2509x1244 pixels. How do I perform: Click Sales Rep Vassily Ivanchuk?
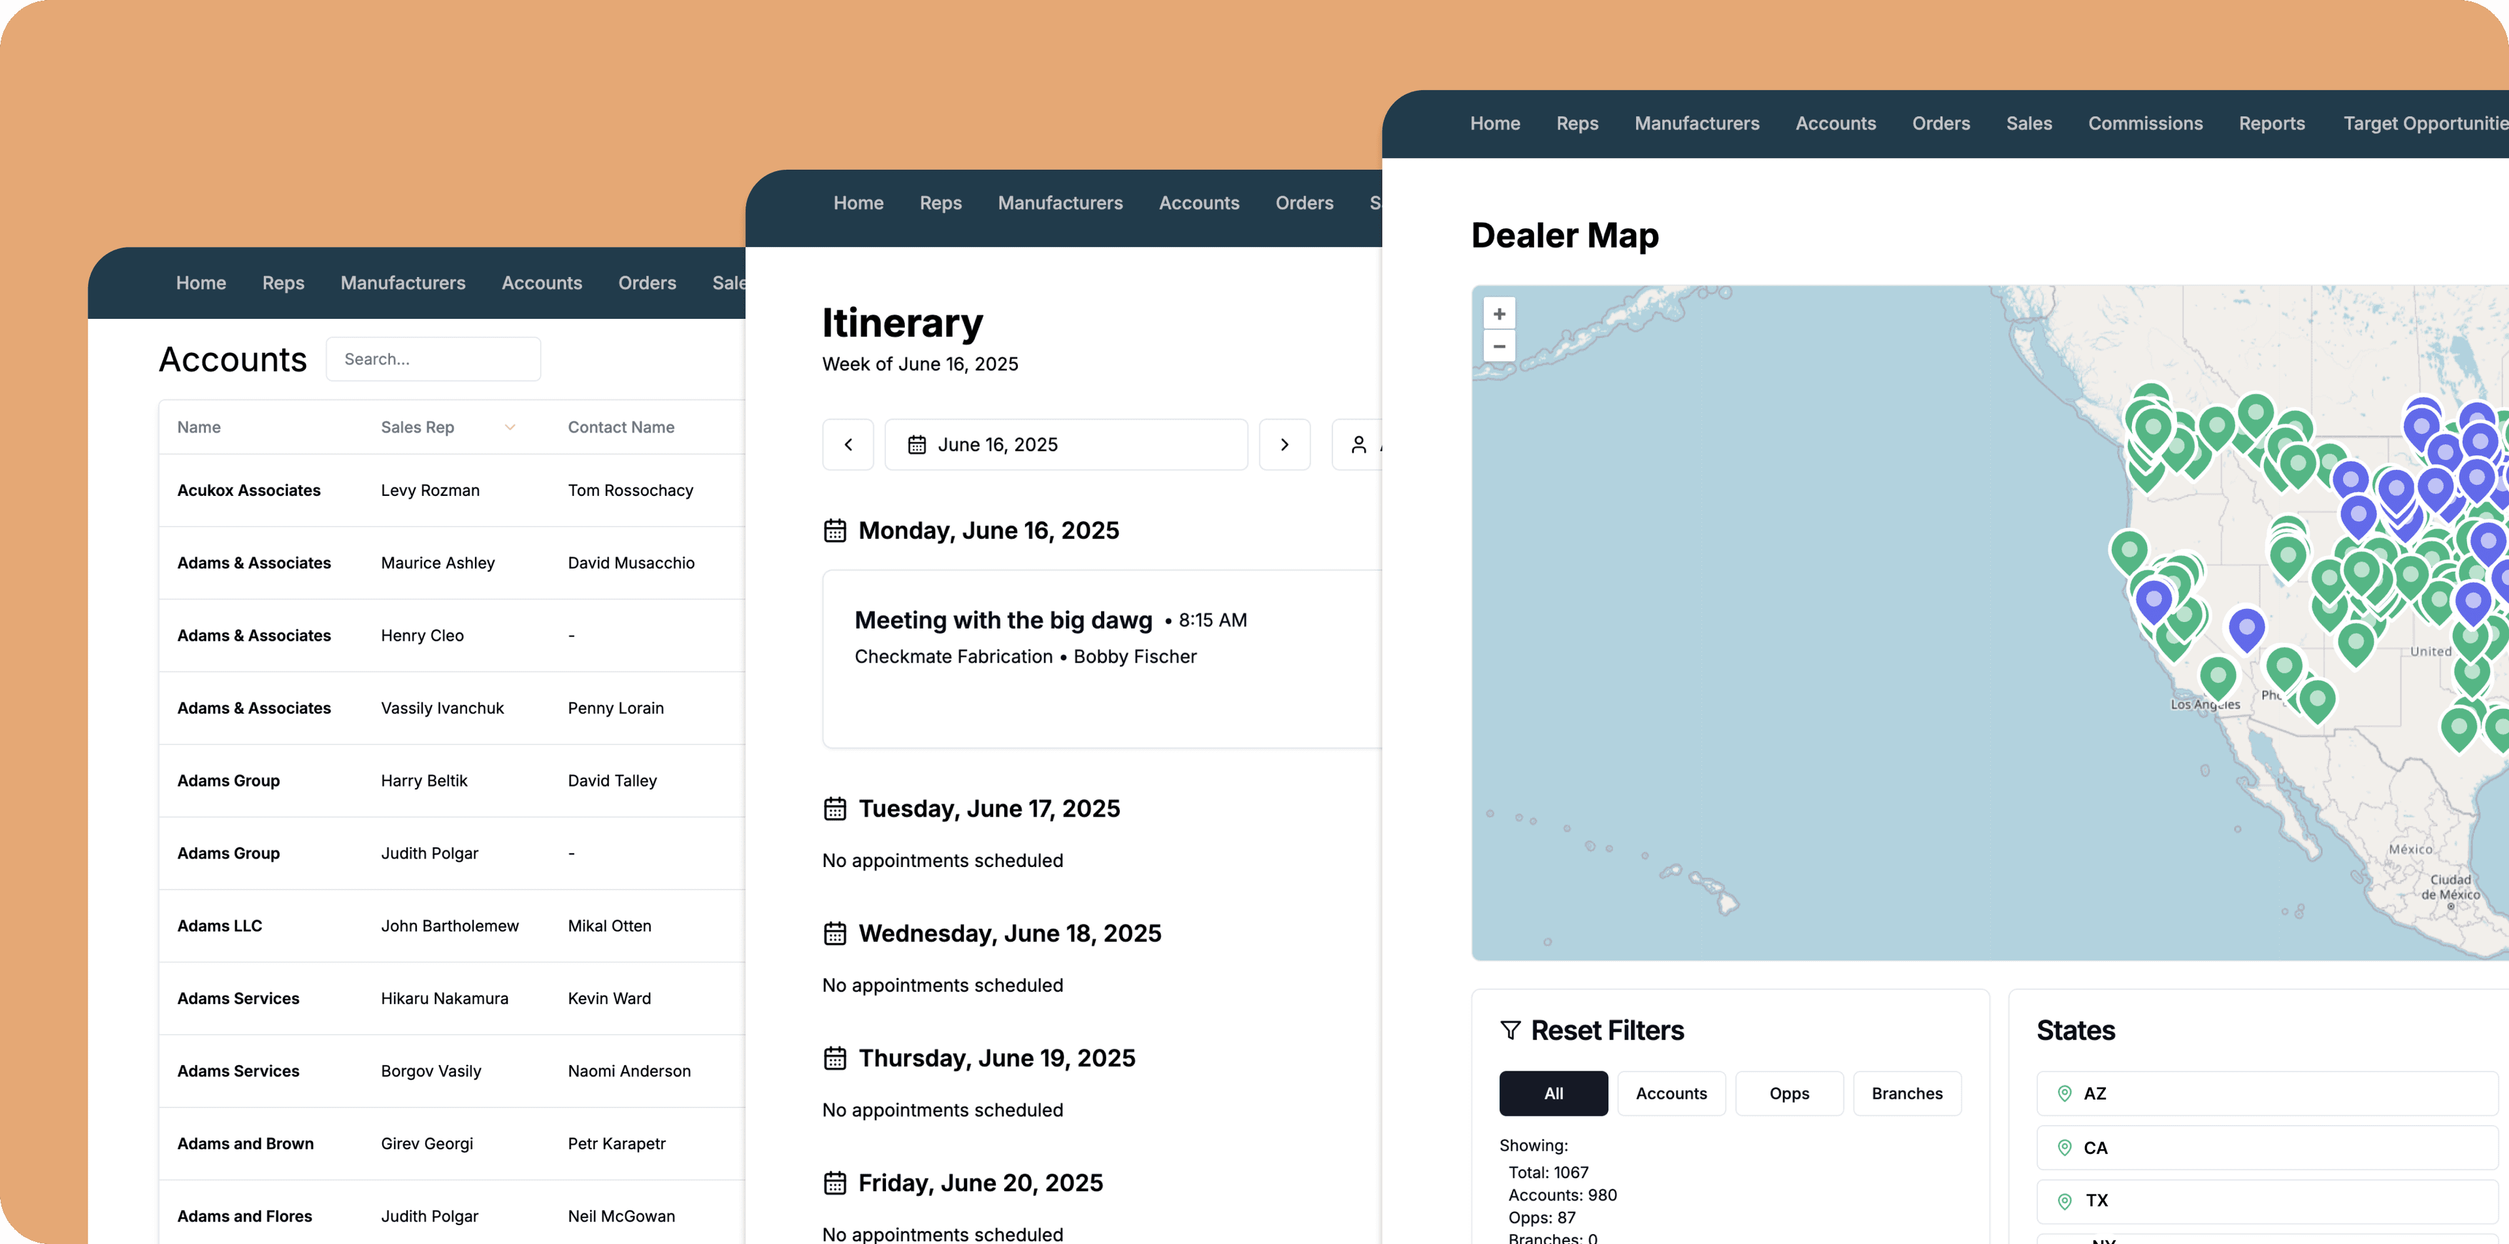442,708
